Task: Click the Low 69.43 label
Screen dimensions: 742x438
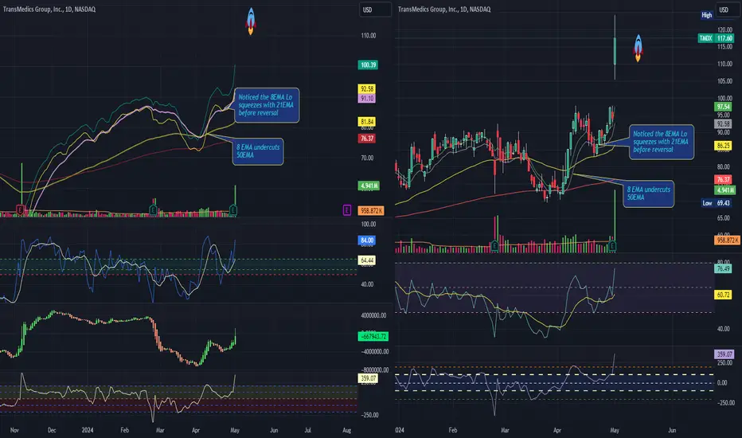Action: click(x=717, y=202)
